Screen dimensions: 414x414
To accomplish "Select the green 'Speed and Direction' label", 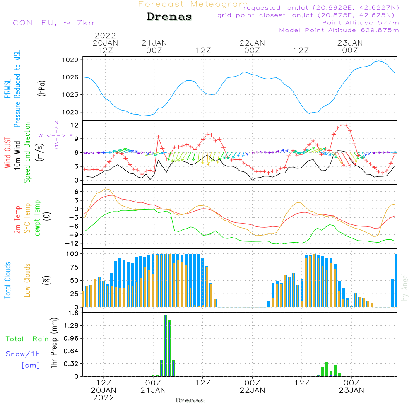I will click(27, 152).
